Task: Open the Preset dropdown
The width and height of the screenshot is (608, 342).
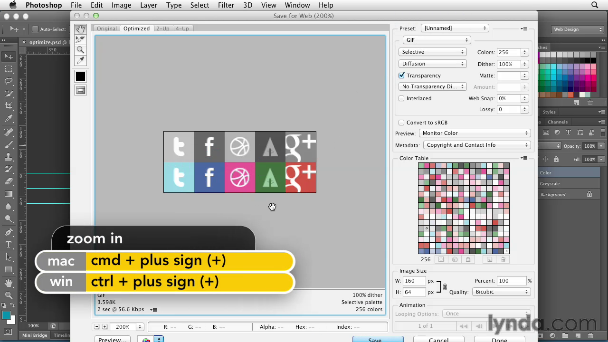Action: pyautogui.click(x=455, y=28)
